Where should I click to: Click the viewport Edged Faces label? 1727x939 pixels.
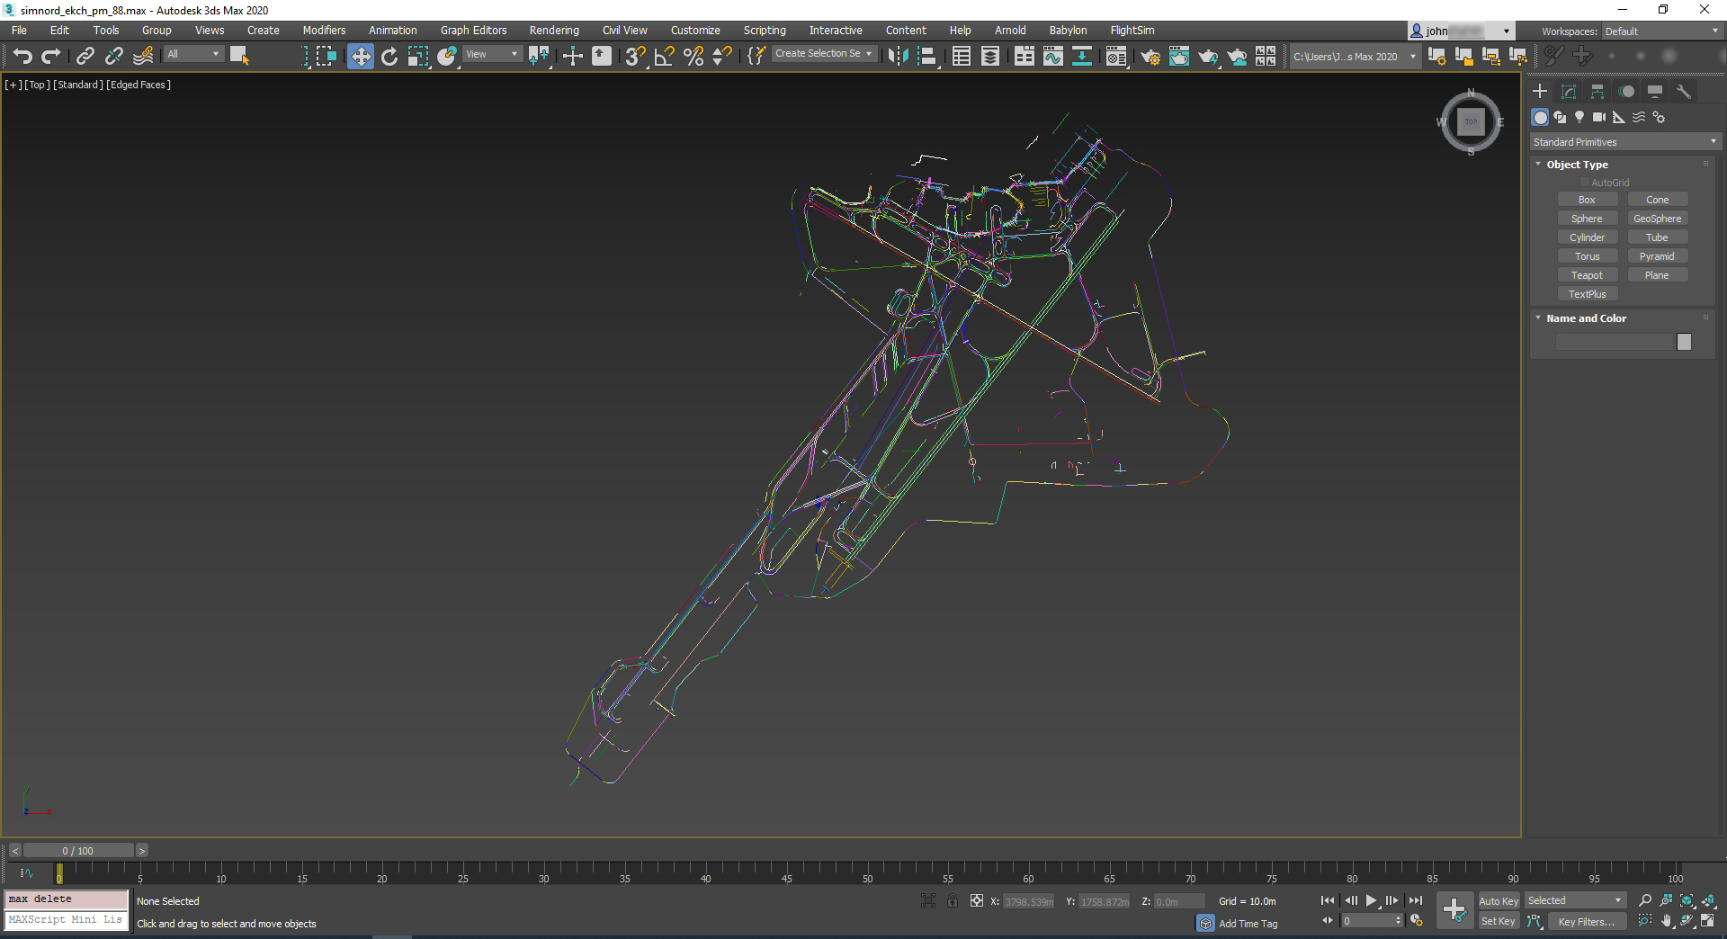[x=139, y=85]
